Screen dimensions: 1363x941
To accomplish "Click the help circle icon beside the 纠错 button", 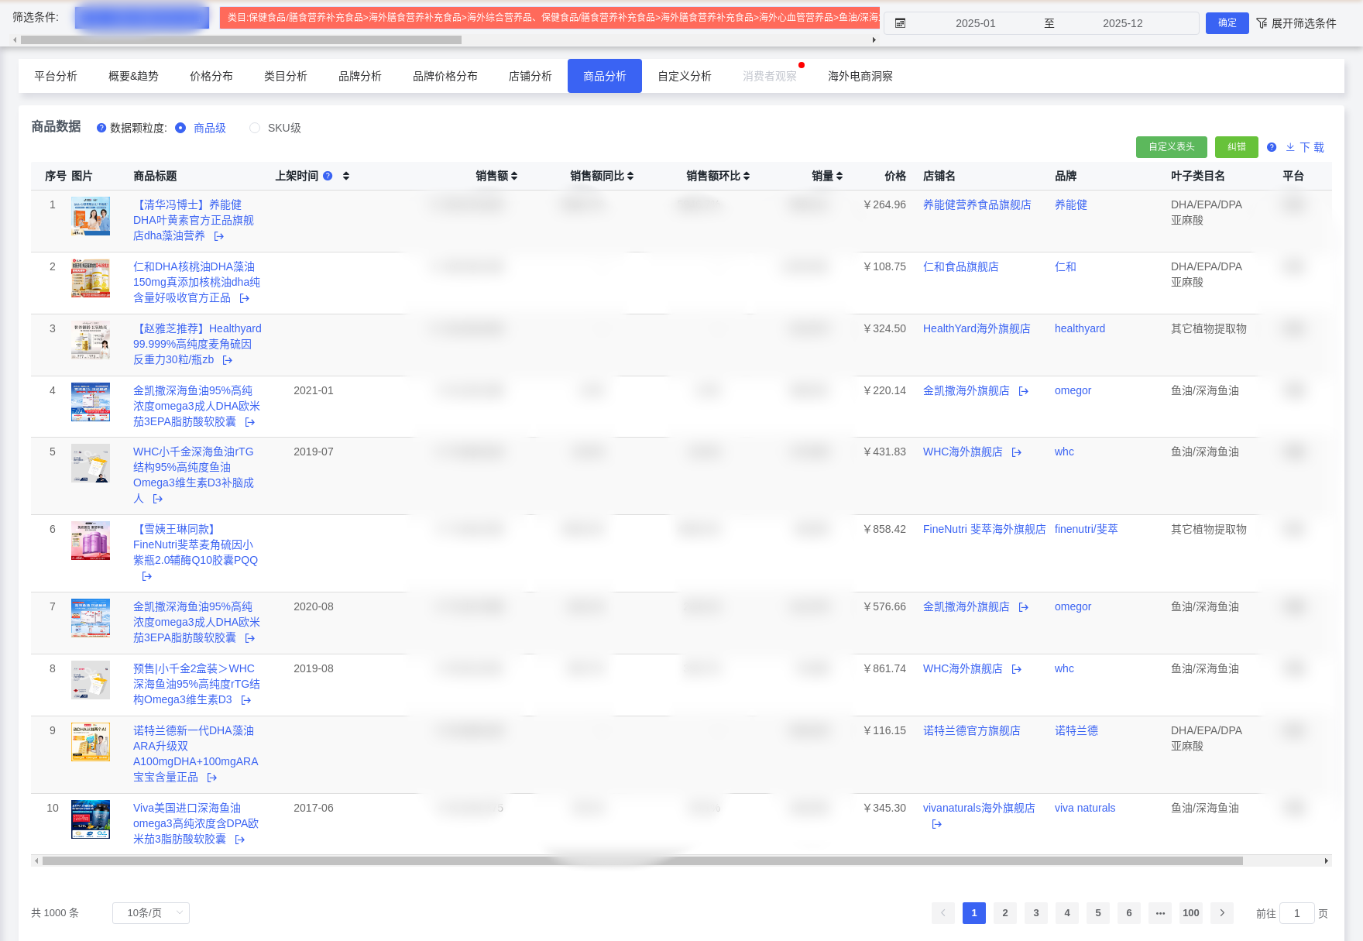I will coord(1271,147).
